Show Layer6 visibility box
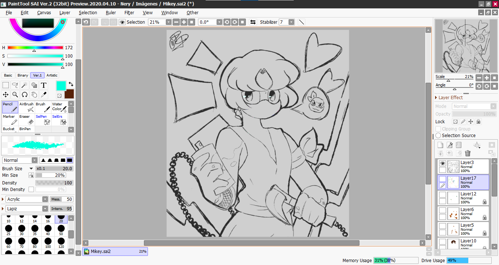The height and width of the screenshot is (265, 499). pyautogui.click(x=442, y=211)
